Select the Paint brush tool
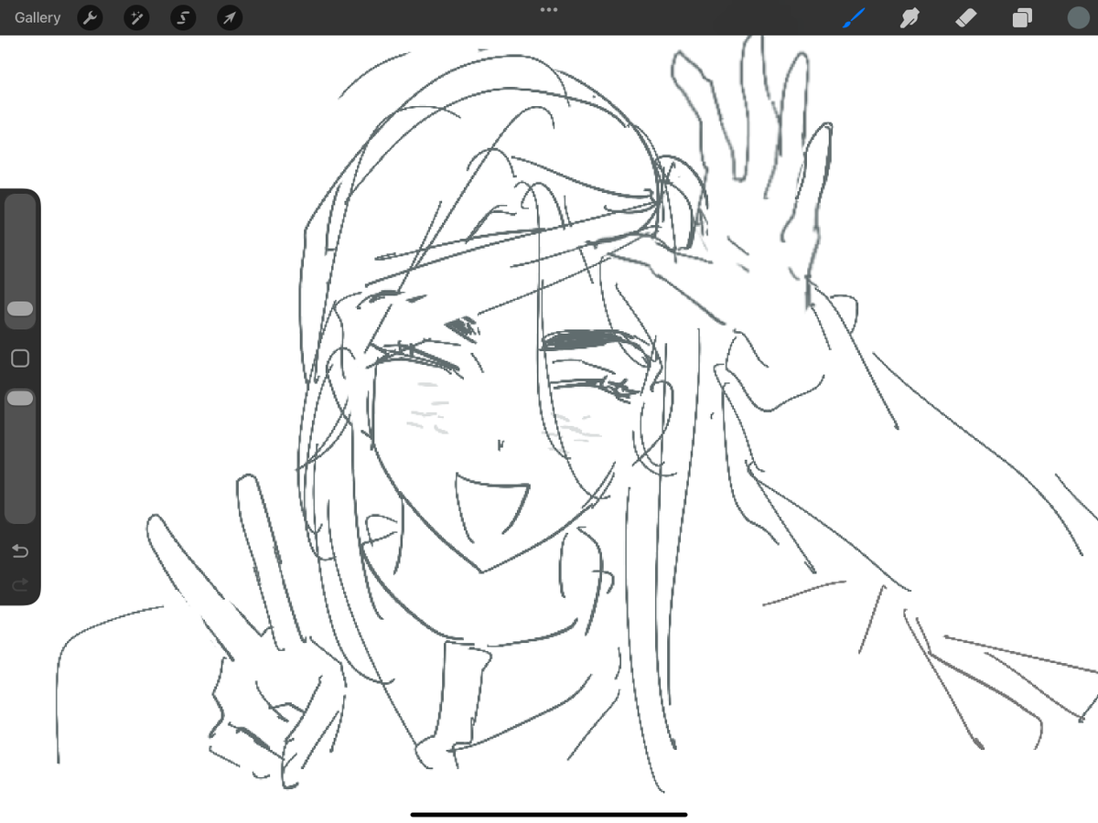This screenshot has height=823, width=1098. (x=854, y=17)
